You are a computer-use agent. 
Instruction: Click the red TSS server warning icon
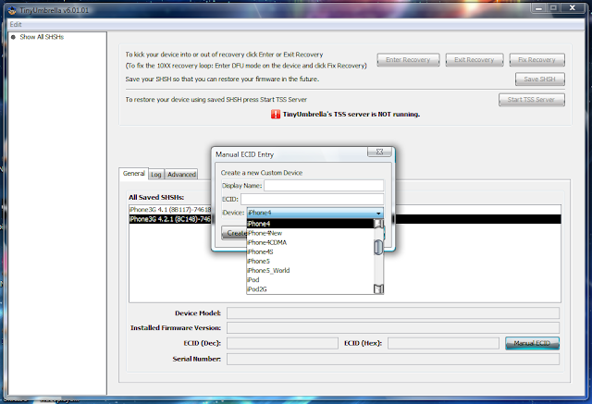click(276, 114)
